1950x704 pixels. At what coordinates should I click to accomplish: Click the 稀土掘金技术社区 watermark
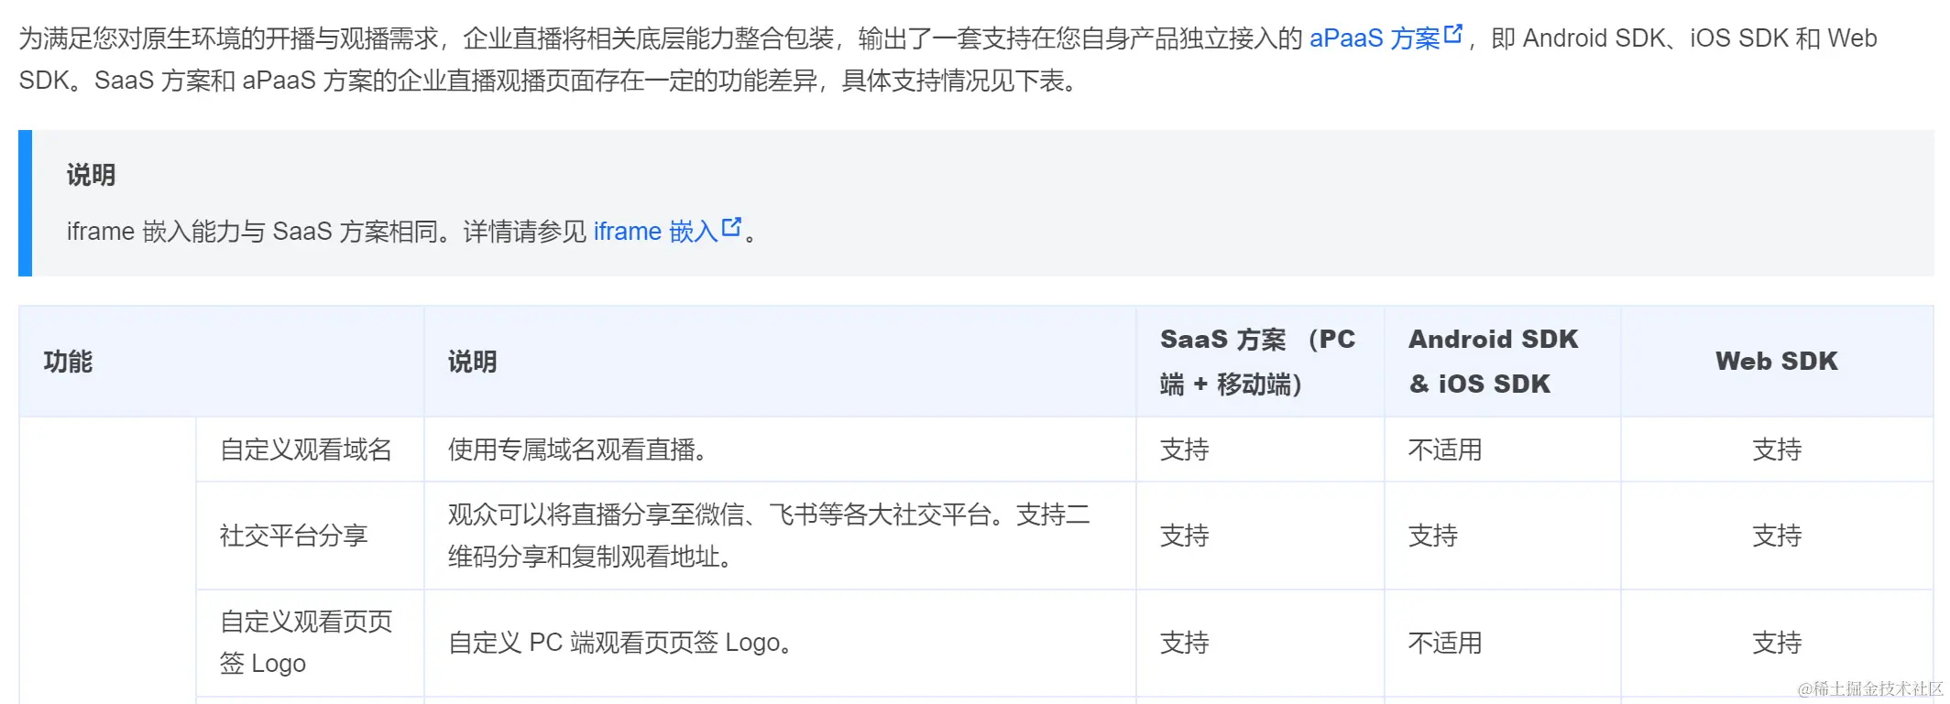1870,688
